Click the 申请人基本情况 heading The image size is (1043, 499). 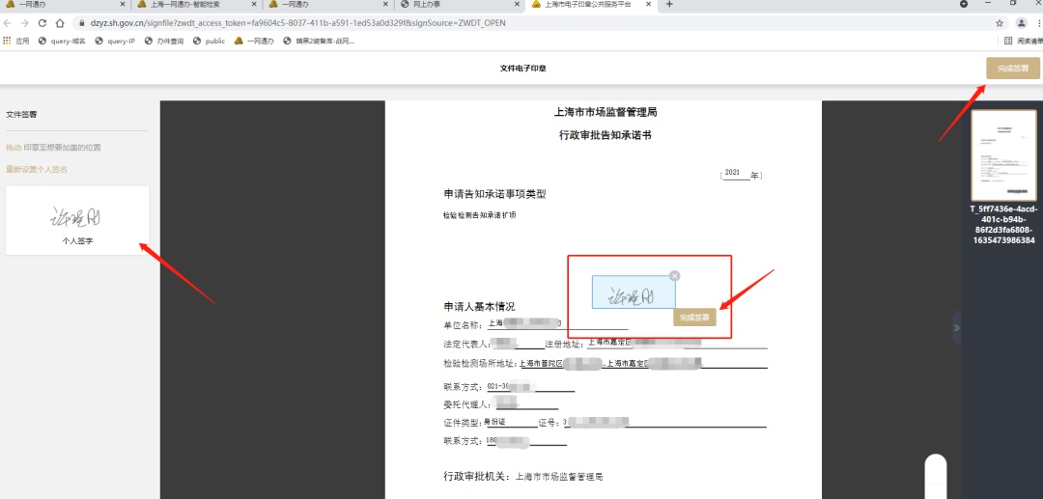point(479,306)
